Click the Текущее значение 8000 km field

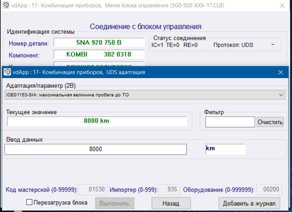pyautogui.click(x=97, y=121)
